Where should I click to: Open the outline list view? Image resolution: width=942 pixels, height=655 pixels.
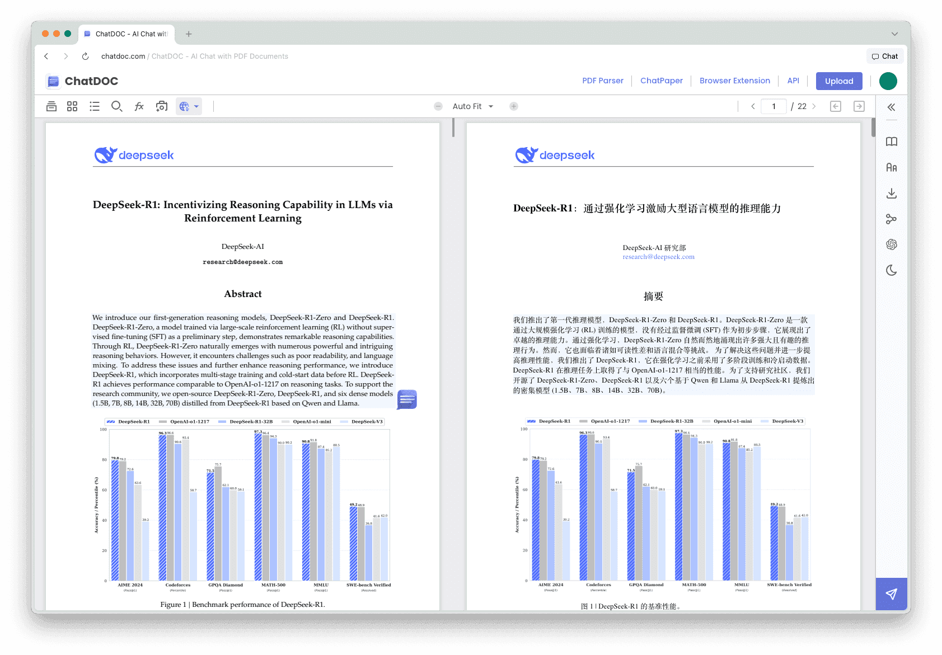(x=95, y=106)
